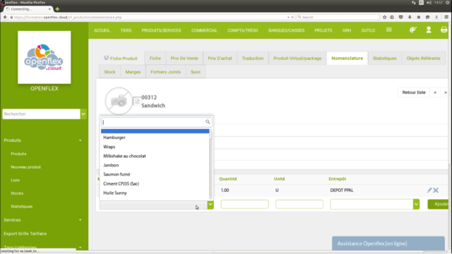Click the Retour liste button
Image resolution: width=452 pixels, height=254 pixels.
[414, 92]
